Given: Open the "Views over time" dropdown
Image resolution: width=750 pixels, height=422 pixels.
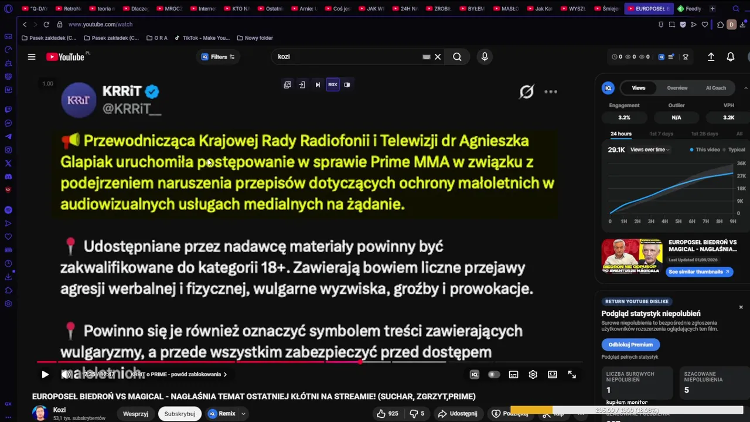Looking at the screenshot, I should (x=650, y=149).
